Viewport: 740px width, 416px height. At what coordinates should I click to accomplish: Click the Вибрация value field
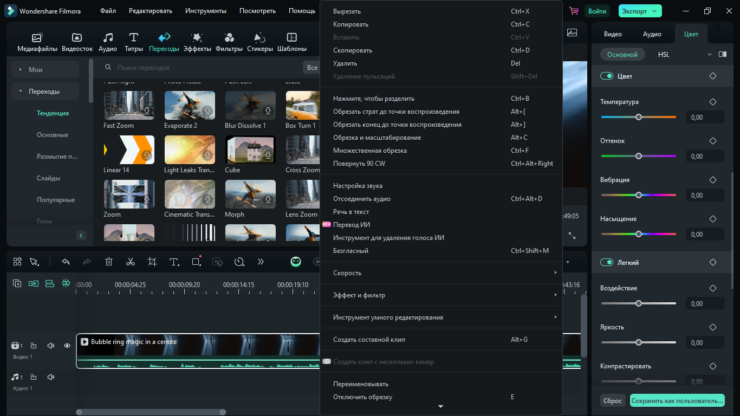705,196
